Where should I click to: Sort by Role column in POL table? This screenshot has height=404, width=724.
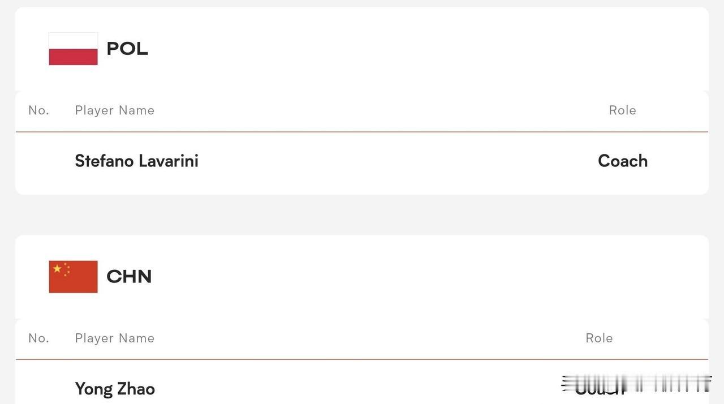(x=623, y=110)
